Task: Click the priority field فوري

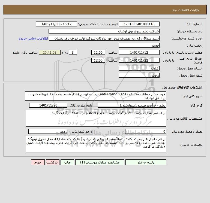Action: [139, 45]
